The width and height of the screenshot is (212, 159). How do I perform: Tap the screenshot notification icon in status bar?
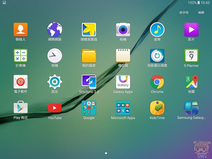coord(4,3)
